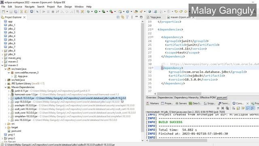
Task: Open the Markers view tab
Action: click(x=153, y=103)
